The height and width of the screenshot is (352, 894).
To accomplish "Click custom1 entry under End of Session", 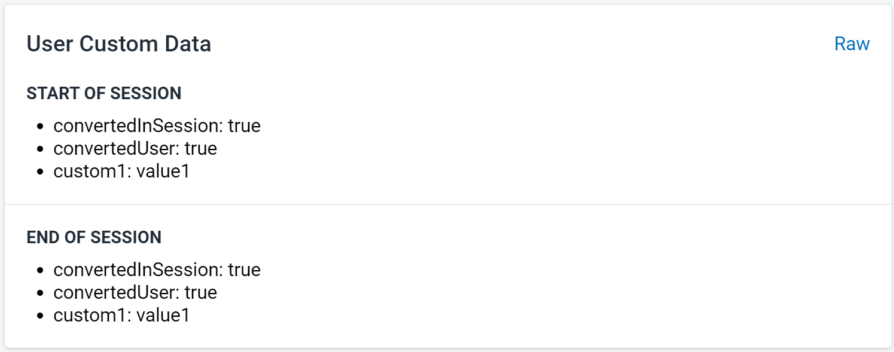I will 122,316.
